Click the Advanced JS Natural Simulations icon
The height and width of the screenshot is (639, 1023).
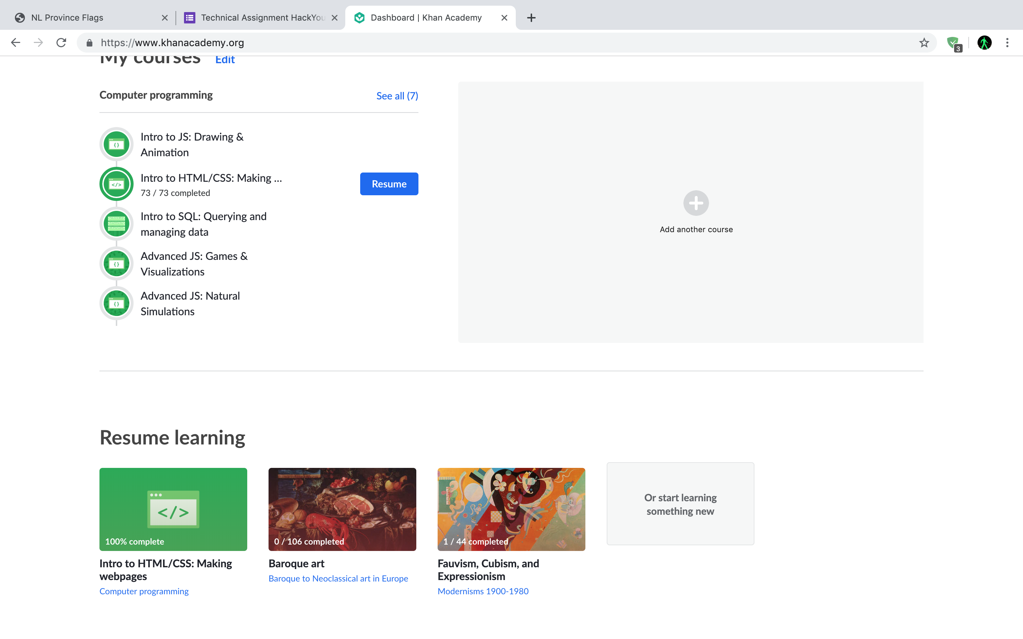116,303
